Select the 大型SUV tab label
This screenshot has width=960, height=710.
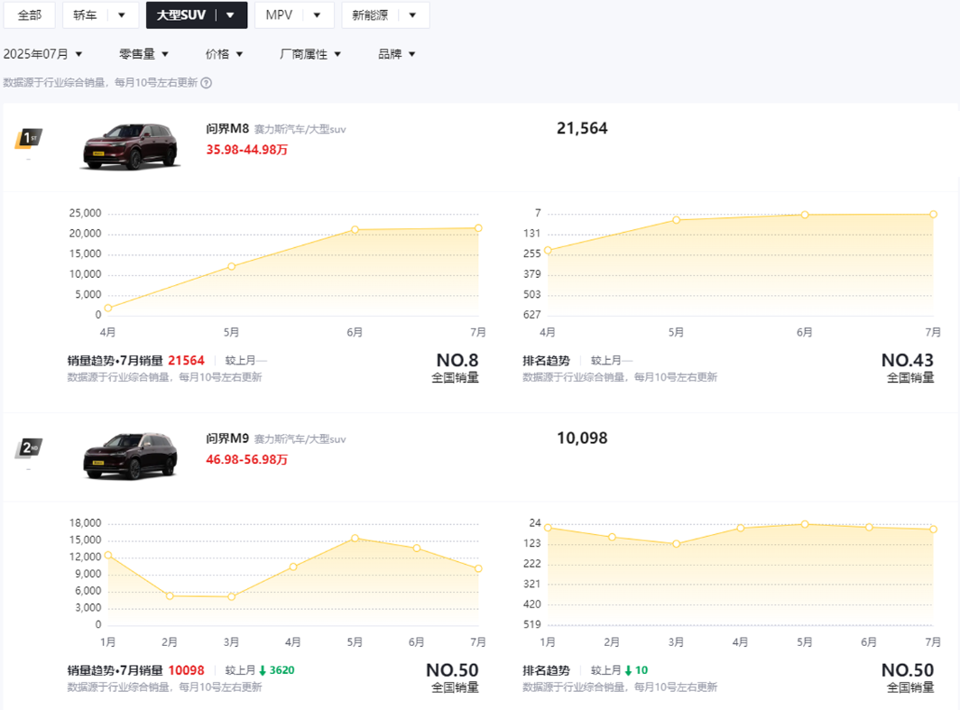pos(181,15)
